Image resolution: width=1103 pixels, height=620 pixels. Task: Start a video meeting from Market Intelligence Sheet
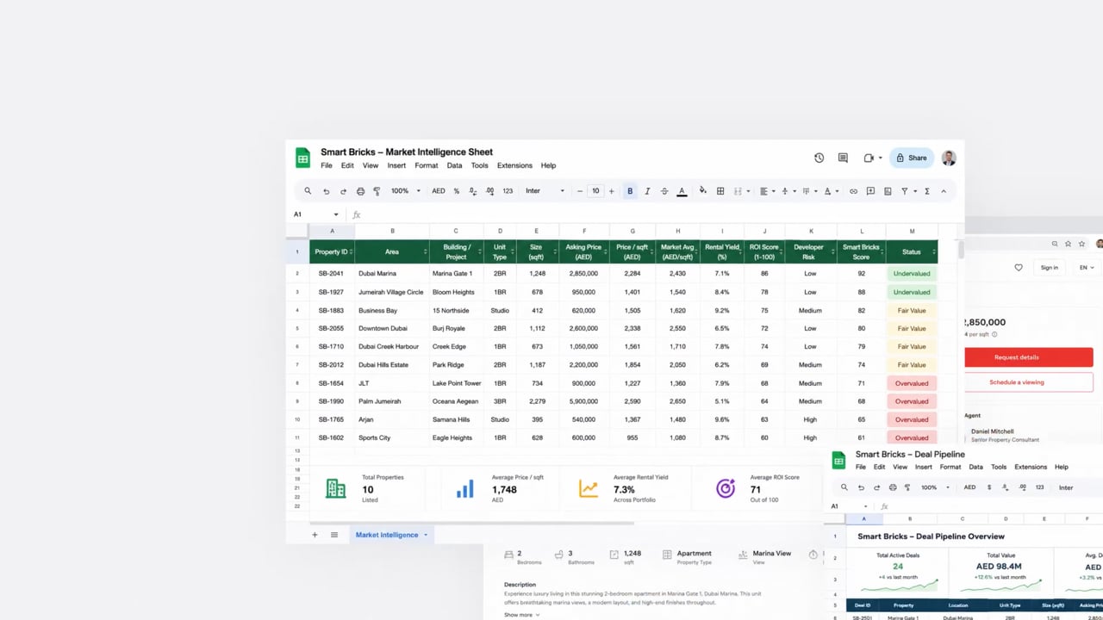(x=869, y=158)
